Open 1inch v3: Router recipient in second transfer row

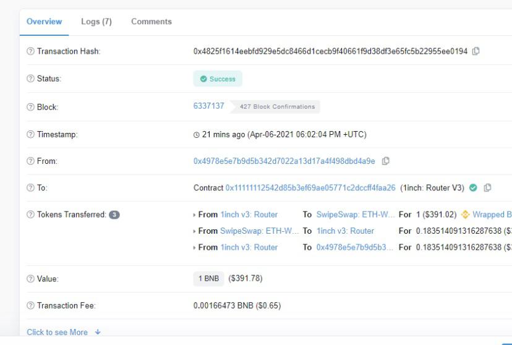pos(345,231)
